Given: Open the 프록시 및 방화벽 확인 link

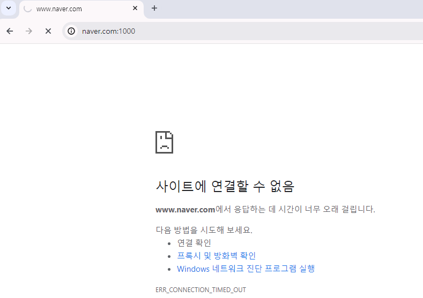Looking at the screenshot, I should pos(217,256).
